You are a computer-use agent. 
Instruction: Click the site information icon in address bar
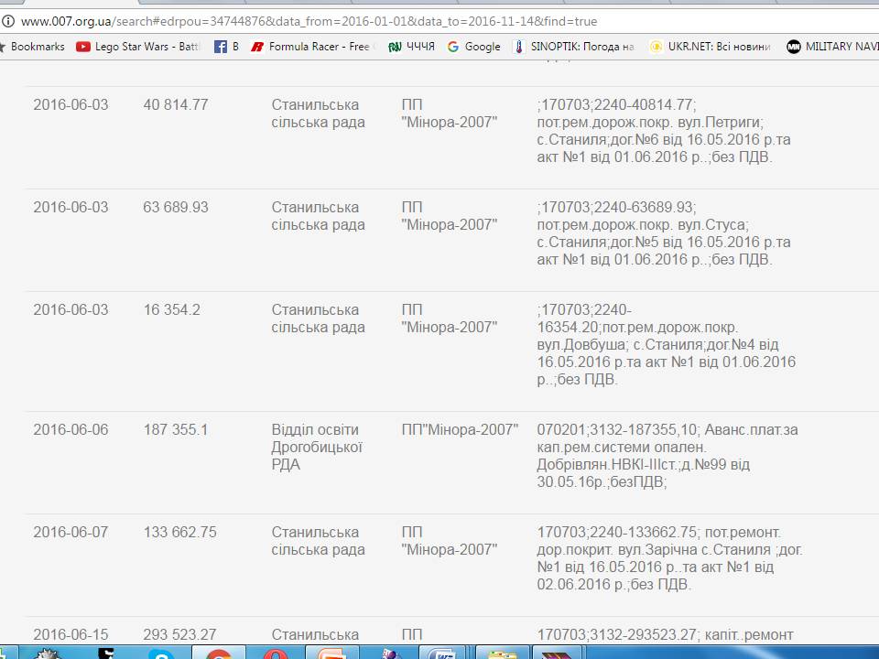click(x=8, y=21)
